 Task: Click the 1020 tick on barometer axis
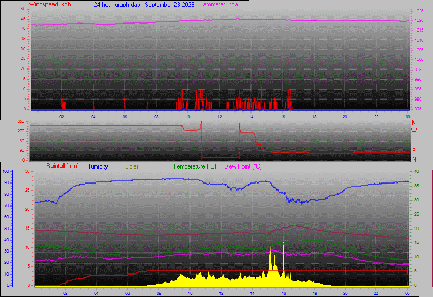(419, 21)
